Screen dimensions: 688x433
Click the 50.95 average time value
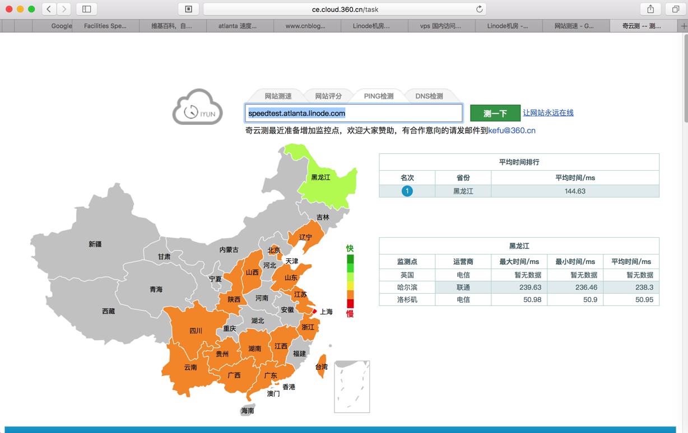(644, 299)
